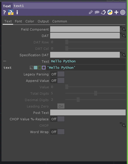Viewport: 128px width, 164px height.
Task: Select constant mode square for text
Action: [31, 68]
